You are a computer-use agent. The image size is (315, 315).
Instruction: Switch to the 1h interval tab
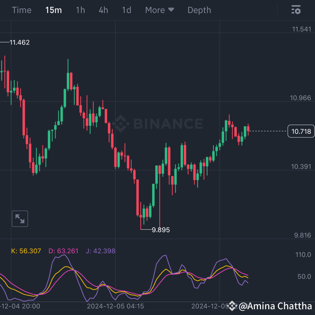(80, 10)
